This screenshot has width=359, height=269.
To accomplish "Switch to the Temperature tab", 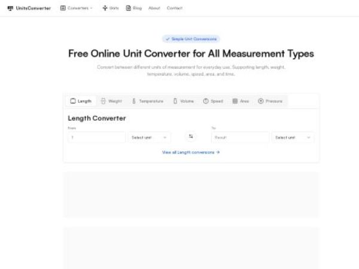I will (x=148, y=101).
